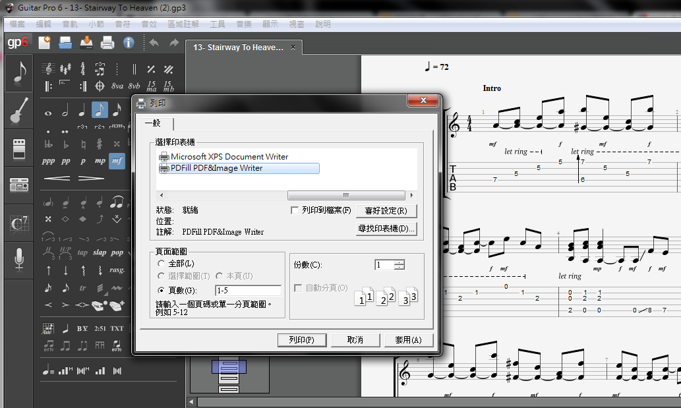Viewport: 681px width, 408px height.
Task: Select the sixteenth note duration
Action: [117, 111]
